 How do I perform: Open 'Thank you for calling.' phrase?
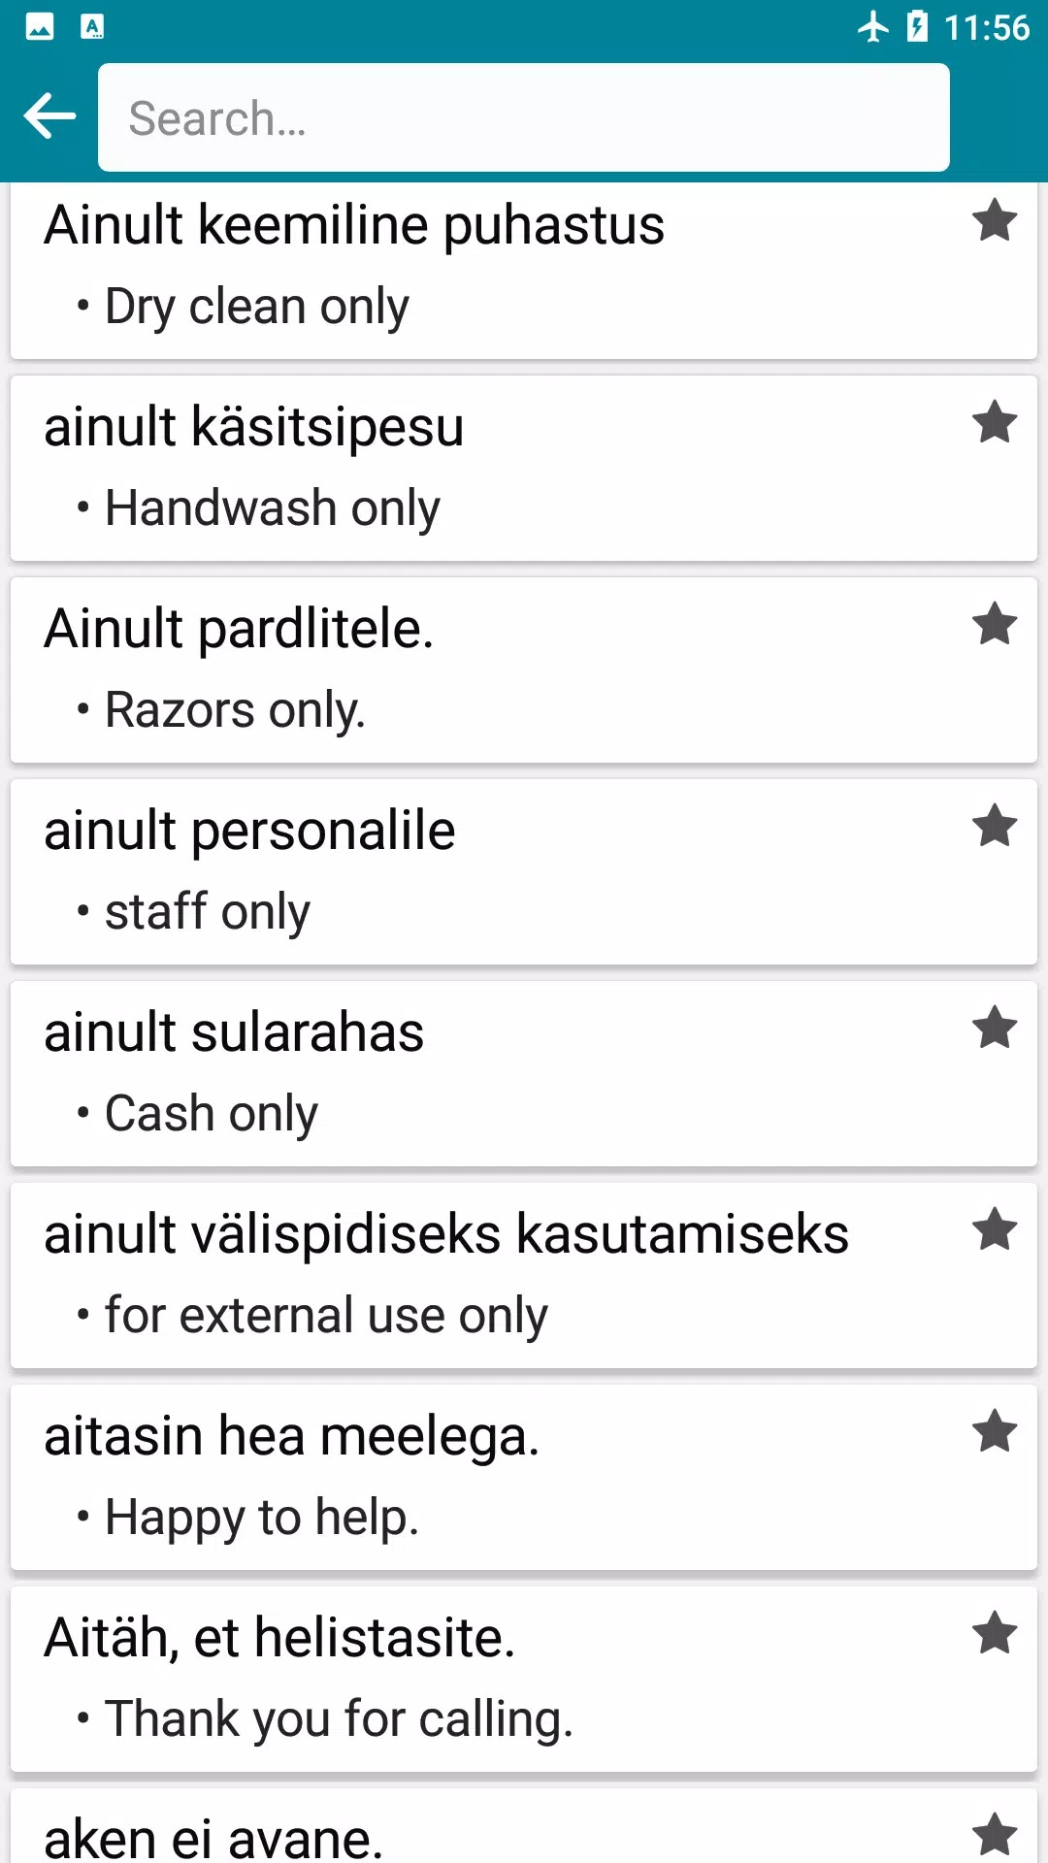coord(339,1719)
